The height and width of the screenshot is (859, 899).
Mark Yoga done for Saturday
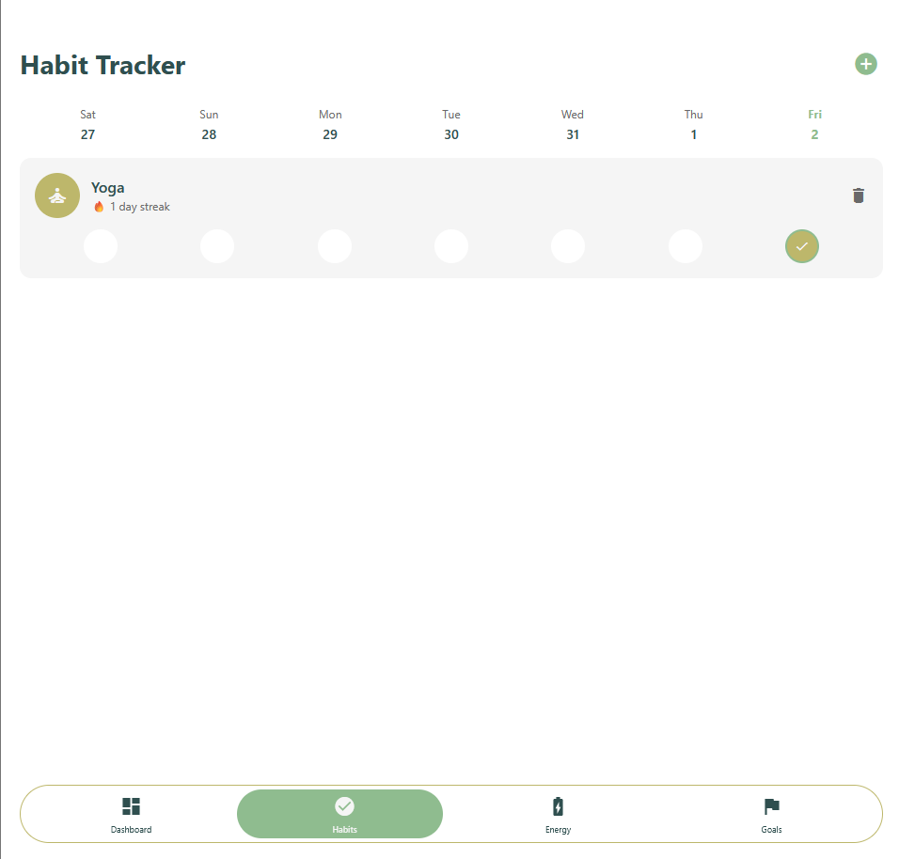click(x=101, y=246)
